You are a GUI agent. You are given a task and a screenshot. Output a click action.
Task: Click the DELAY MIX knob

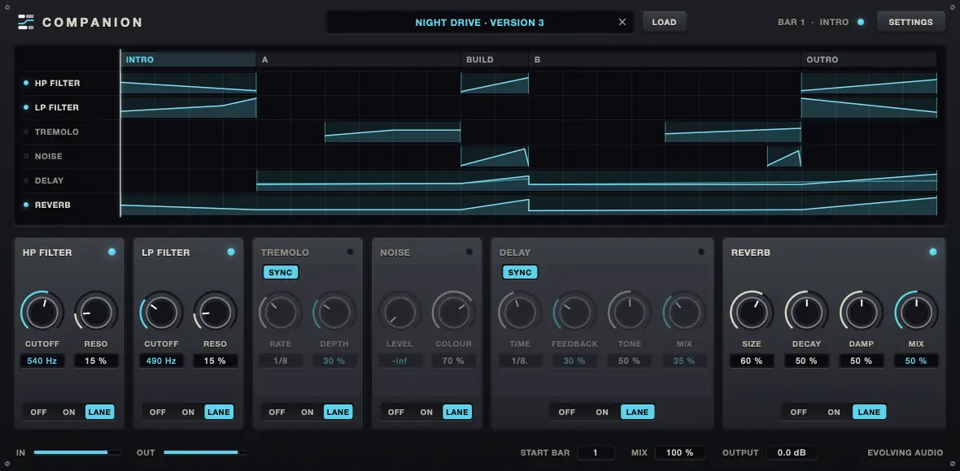click(x=684, y=312)
